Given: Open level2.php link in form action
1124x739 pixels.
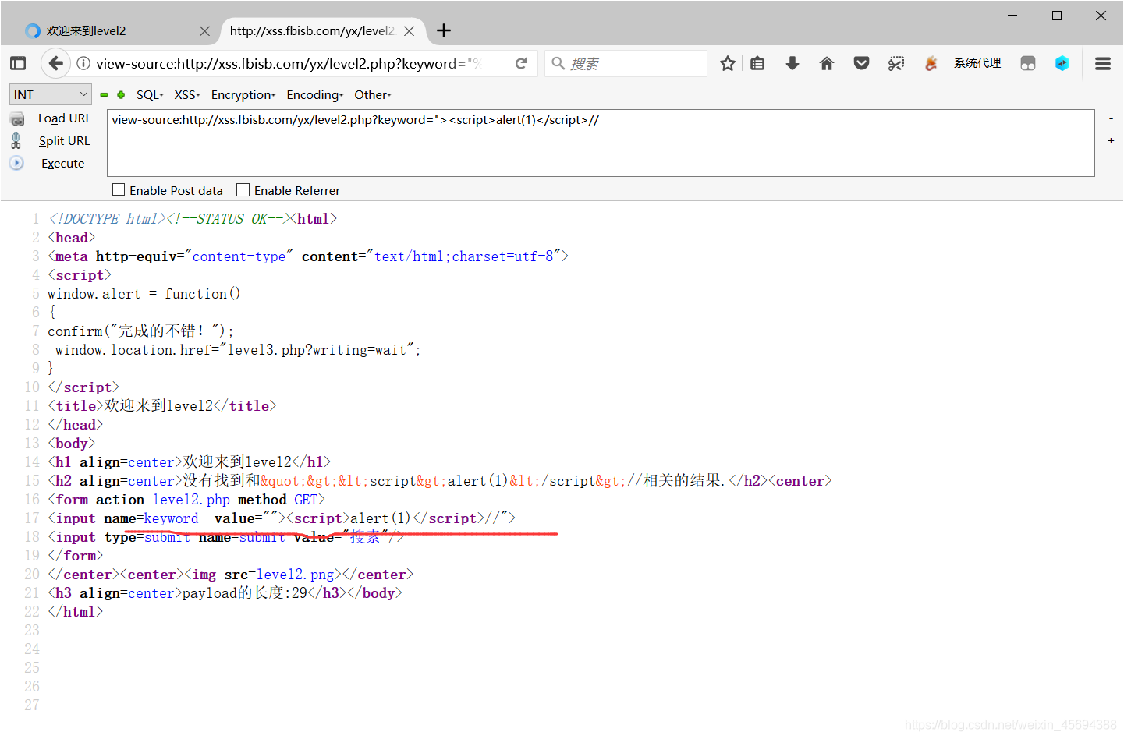Looking at the screenshot, I should (x=191, y=500).
